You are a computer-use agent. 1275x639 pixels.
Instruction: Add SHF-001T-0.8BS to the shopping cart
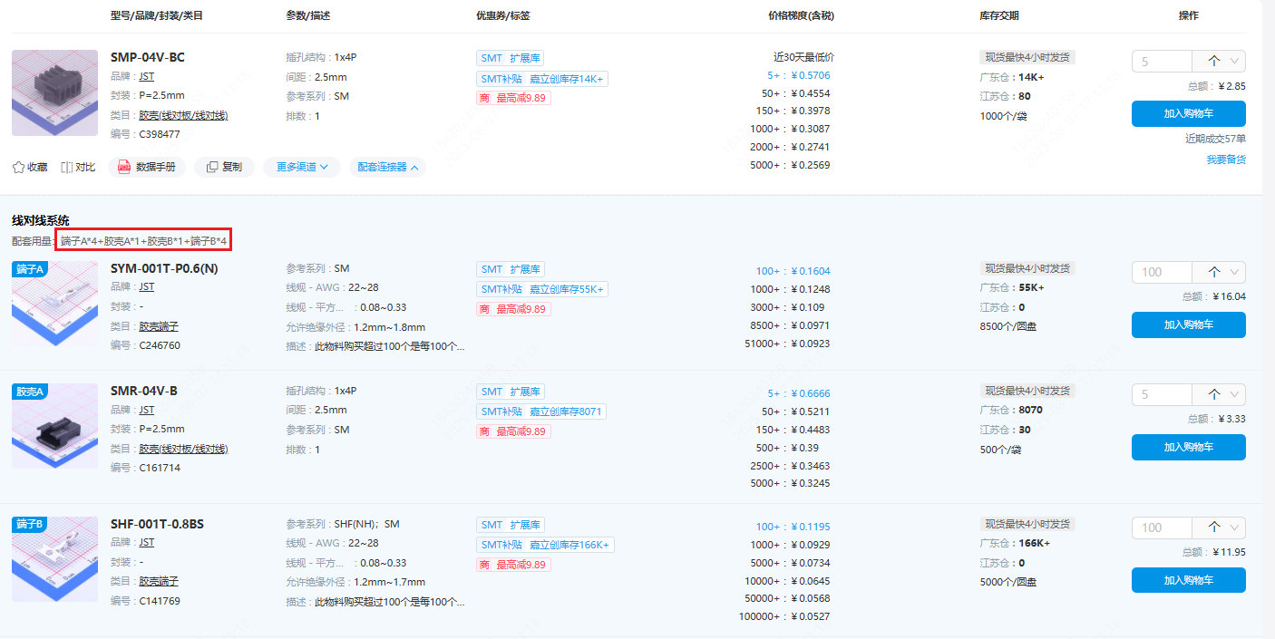coord(1188,580)
